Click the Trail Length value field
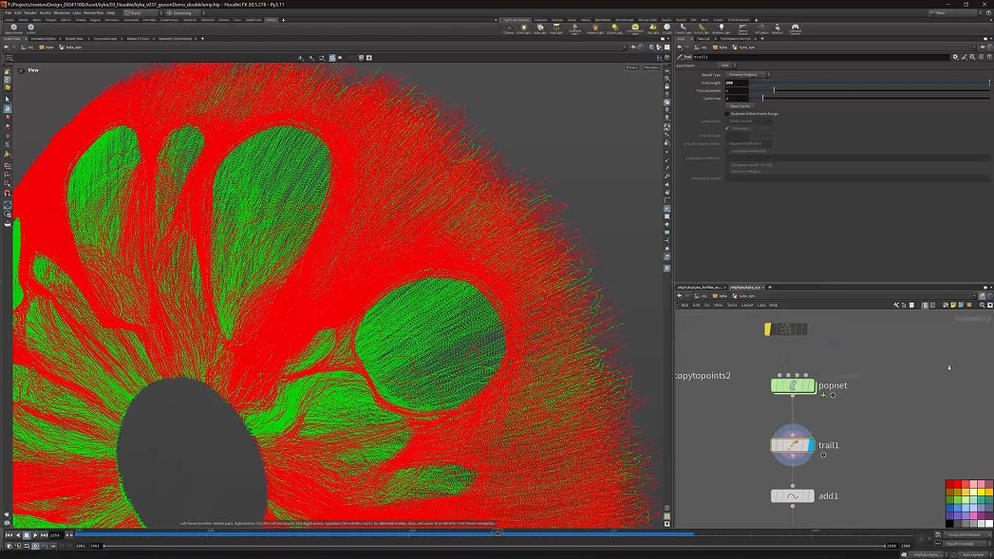 (x=737, y=83)
